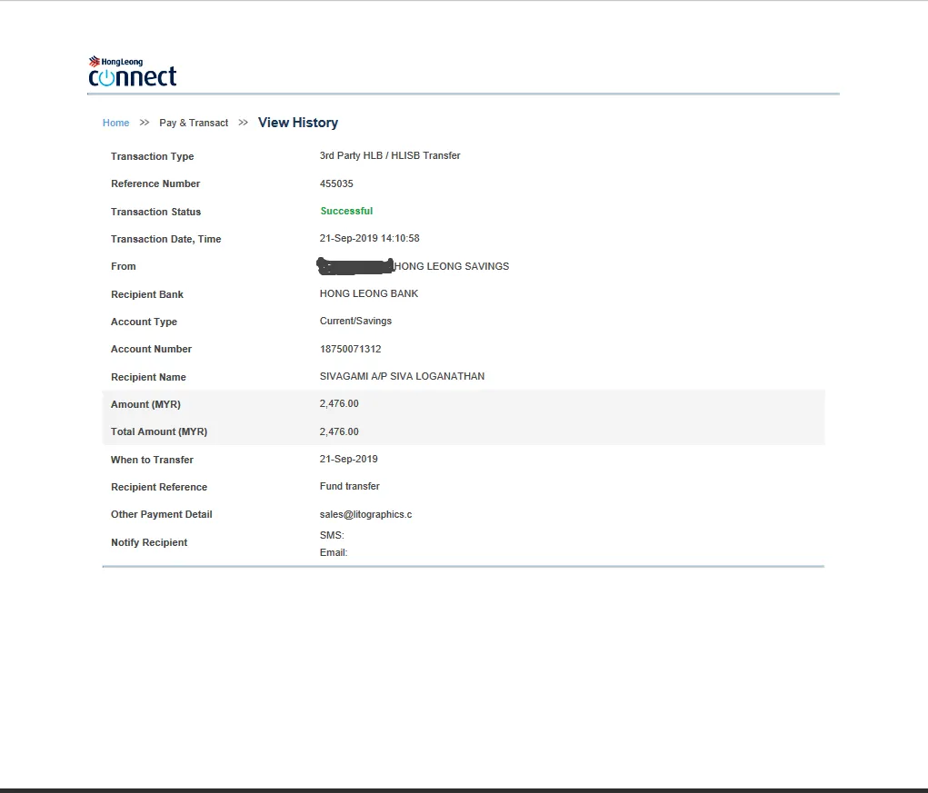Click the Account Type label
The width and height of the screenshot is (928, 793).
(144, 322)
